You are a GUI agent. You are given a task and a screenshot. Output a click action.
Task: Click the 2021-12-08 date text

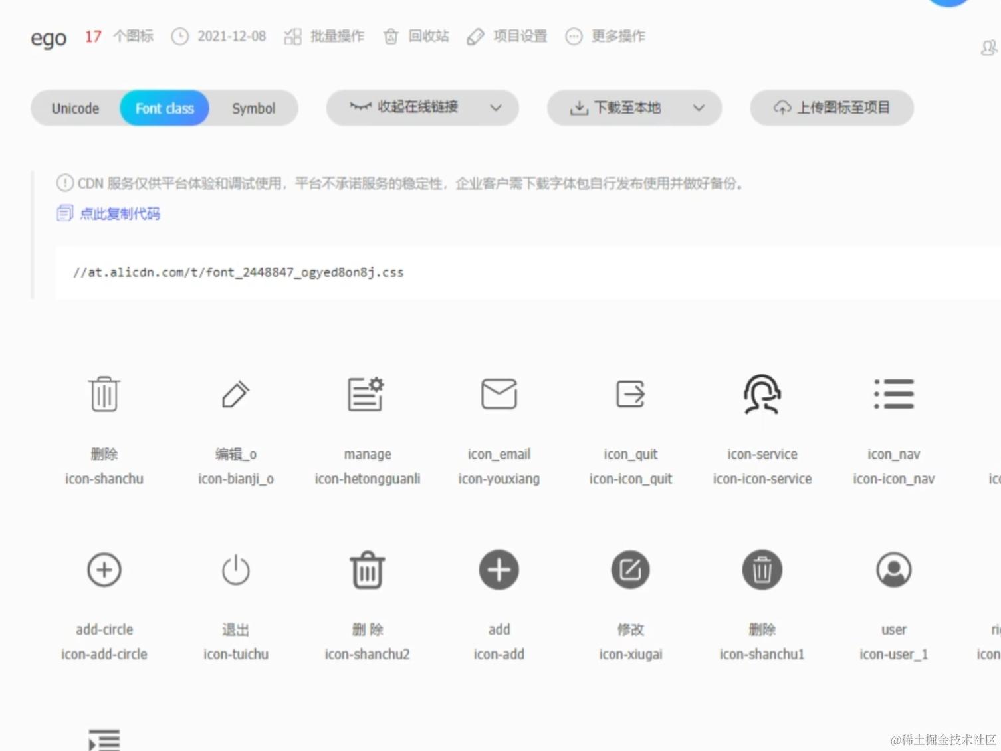pyautogui.click(x=231, y=36)
